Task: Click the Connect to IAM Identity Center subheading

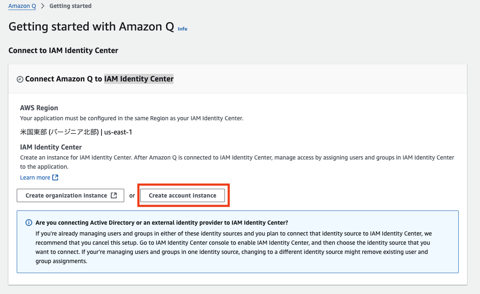Action: [63, 50]
